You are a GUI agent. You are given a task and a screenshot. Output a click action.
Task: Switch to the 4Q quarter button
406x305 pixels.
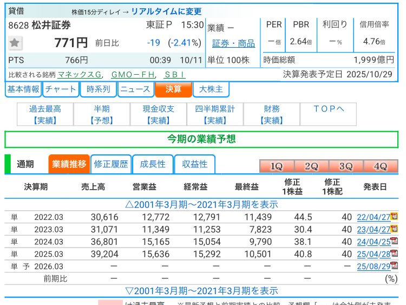click(x=380, y=166)
